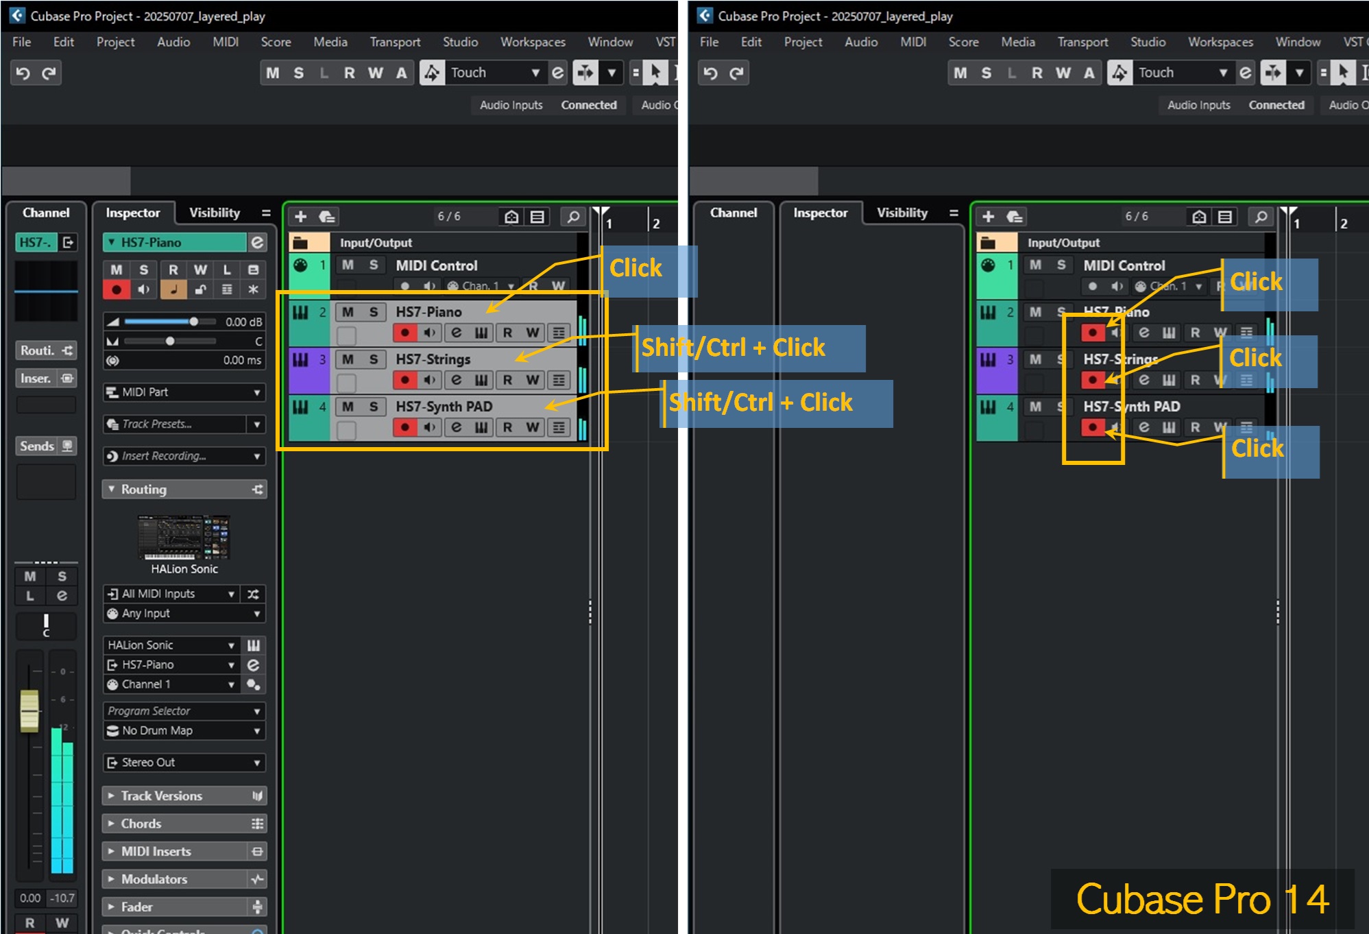The height and width of the screenshot is (934, 1369).
Task: Open MIDI Part dropdown in Inspector
Action: tap(184, 392)
